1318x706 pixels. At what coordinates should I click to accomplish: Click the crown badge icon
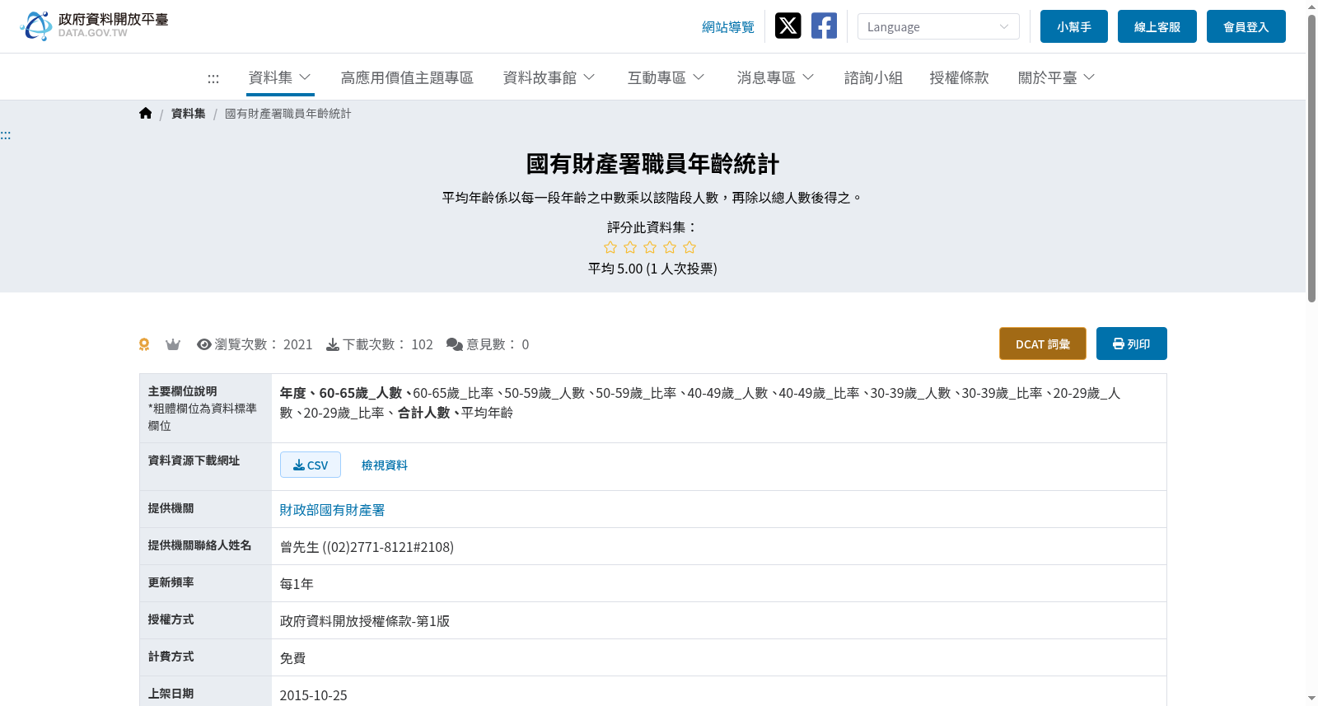click(x=173, y=344)
